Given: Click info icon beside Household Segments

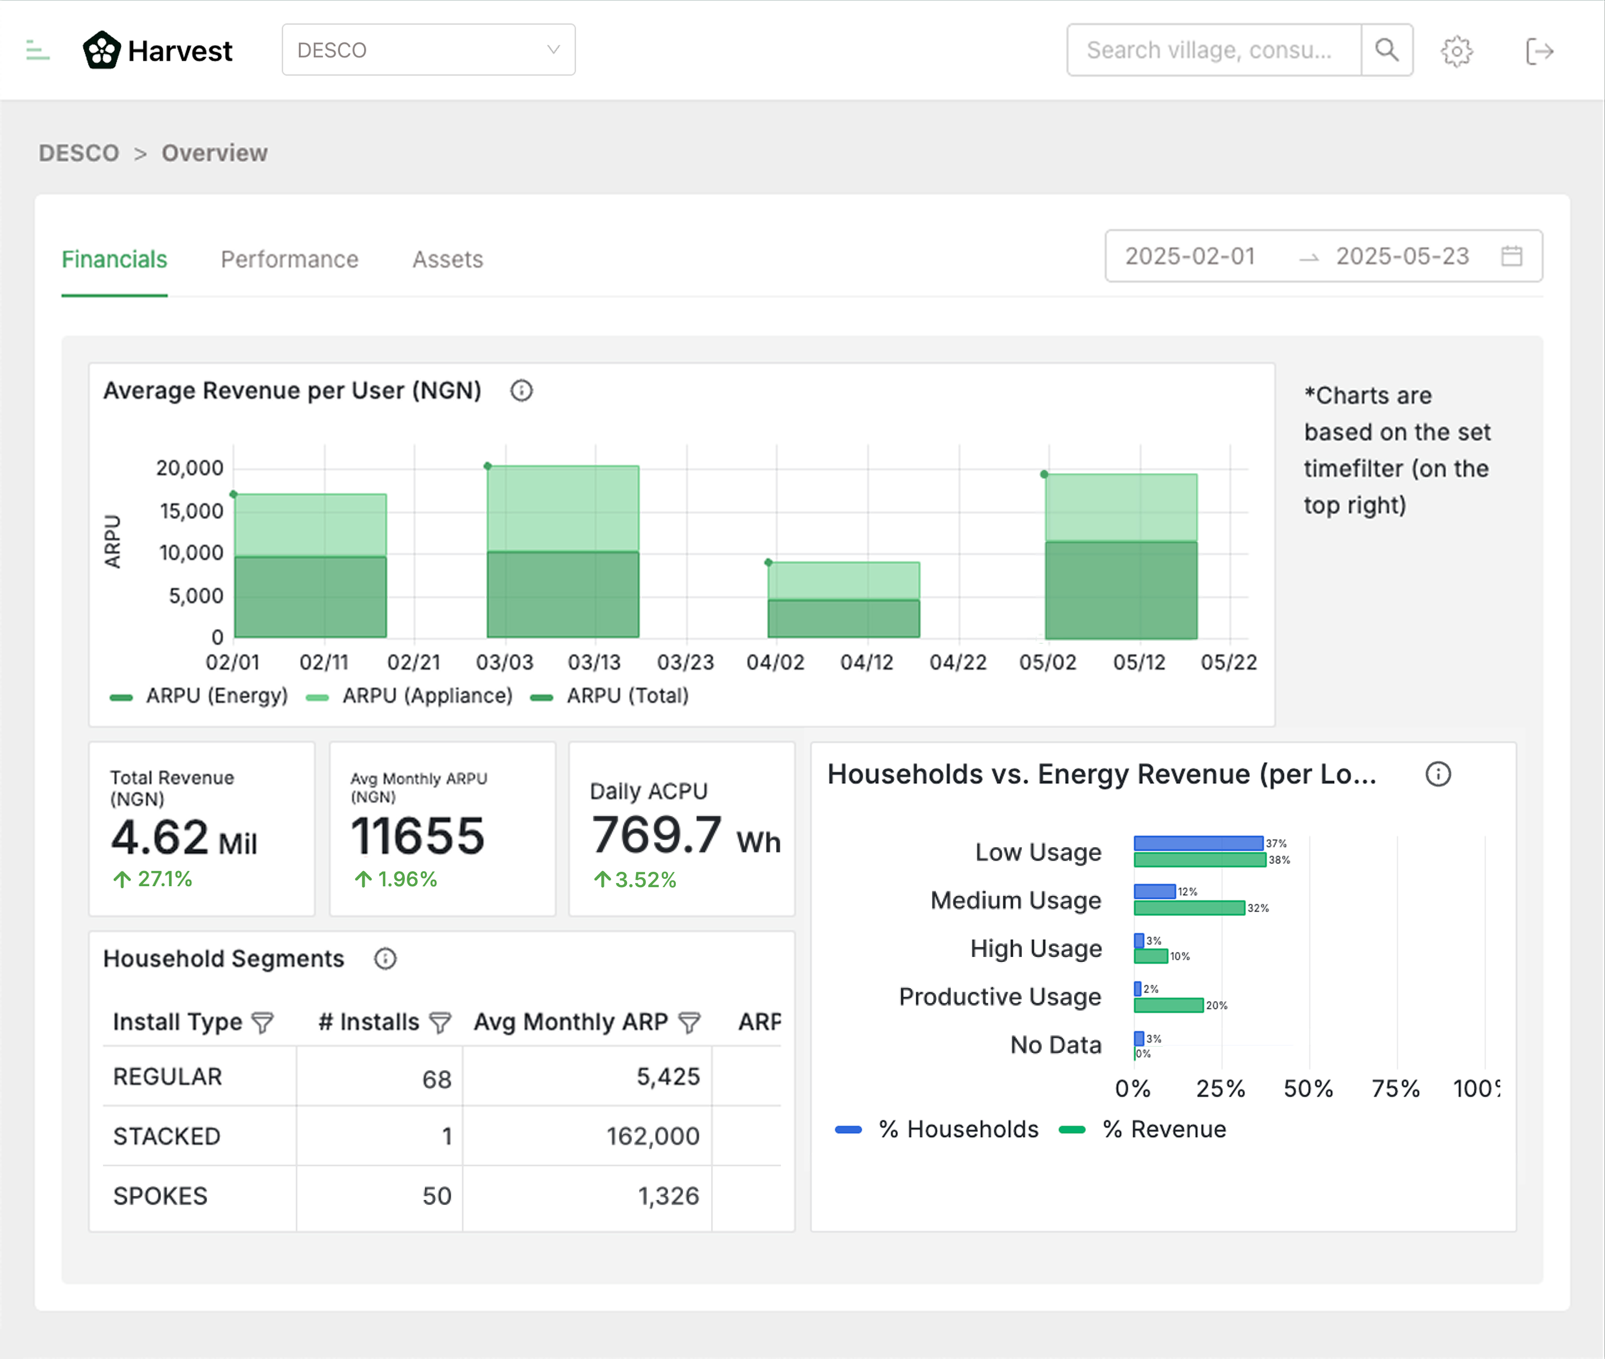Looking at the screenshot, I should (385, 958).
